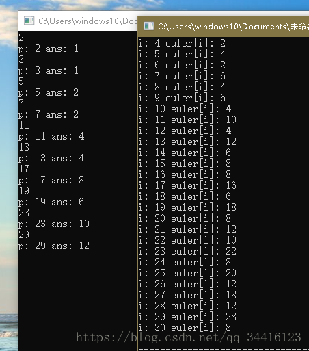Select the dashed separator line at the console bottom

tap(224, 349)
